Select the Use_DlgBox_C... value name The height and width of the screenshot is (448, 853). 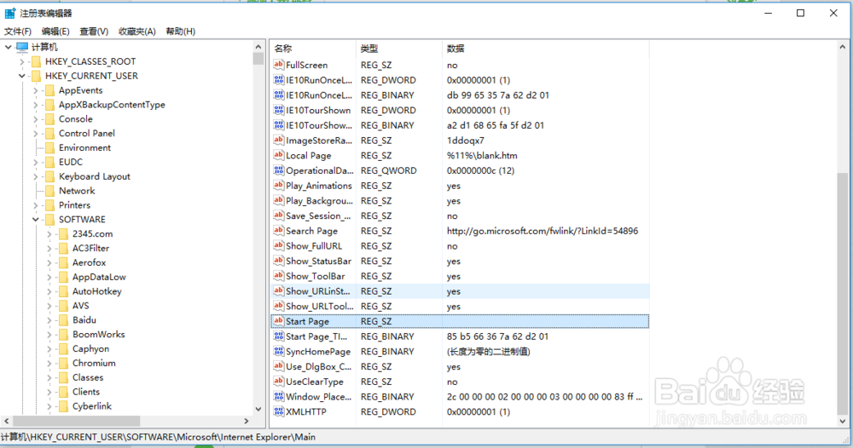(318, 366)
